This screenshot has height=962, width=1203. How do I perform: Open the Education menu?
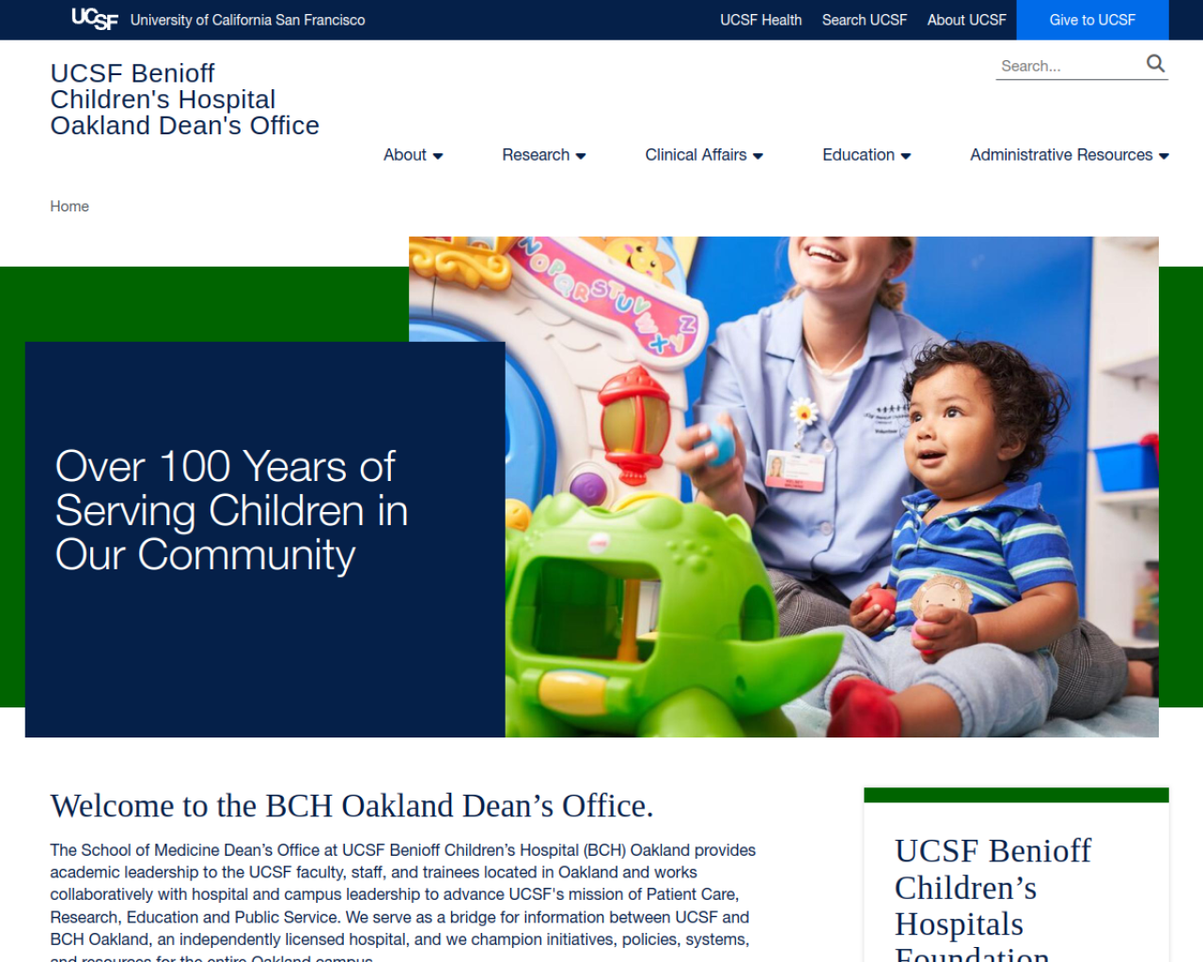point(858,155)
